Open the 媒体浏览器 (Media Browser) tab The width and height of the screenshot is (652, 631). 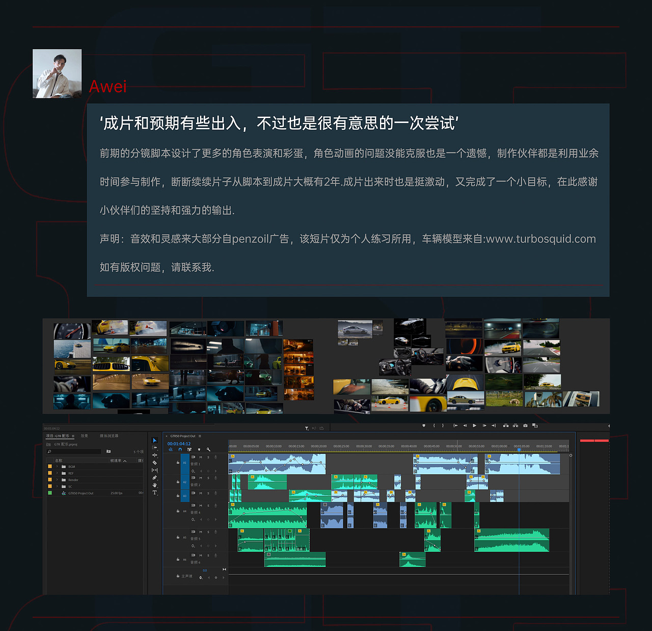click(x=109, y=436)
